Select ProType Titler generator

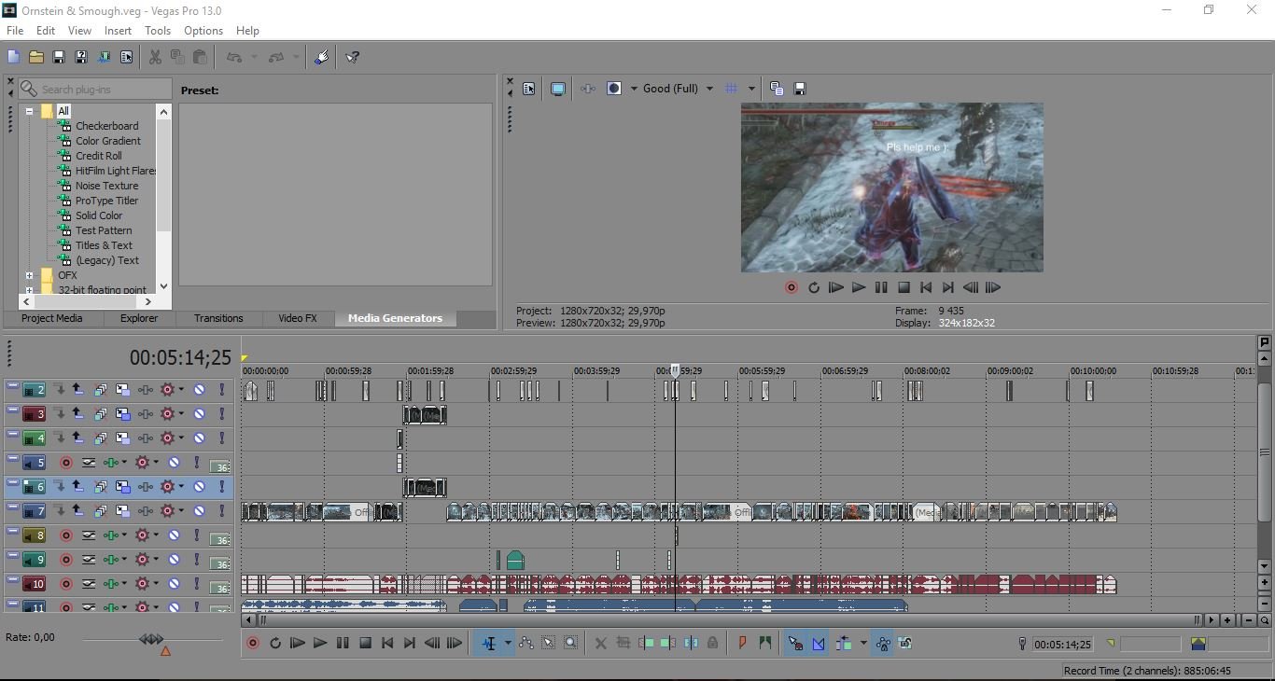pos(106,201)
